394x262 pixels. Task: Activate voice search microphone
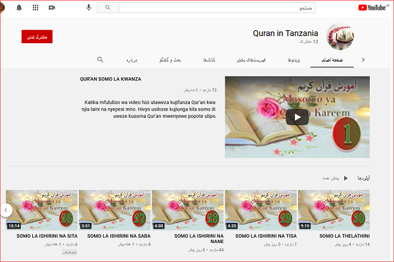(89, 7)
